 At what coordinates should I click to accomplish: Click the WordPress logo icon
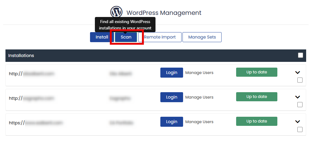click(116, 12)
